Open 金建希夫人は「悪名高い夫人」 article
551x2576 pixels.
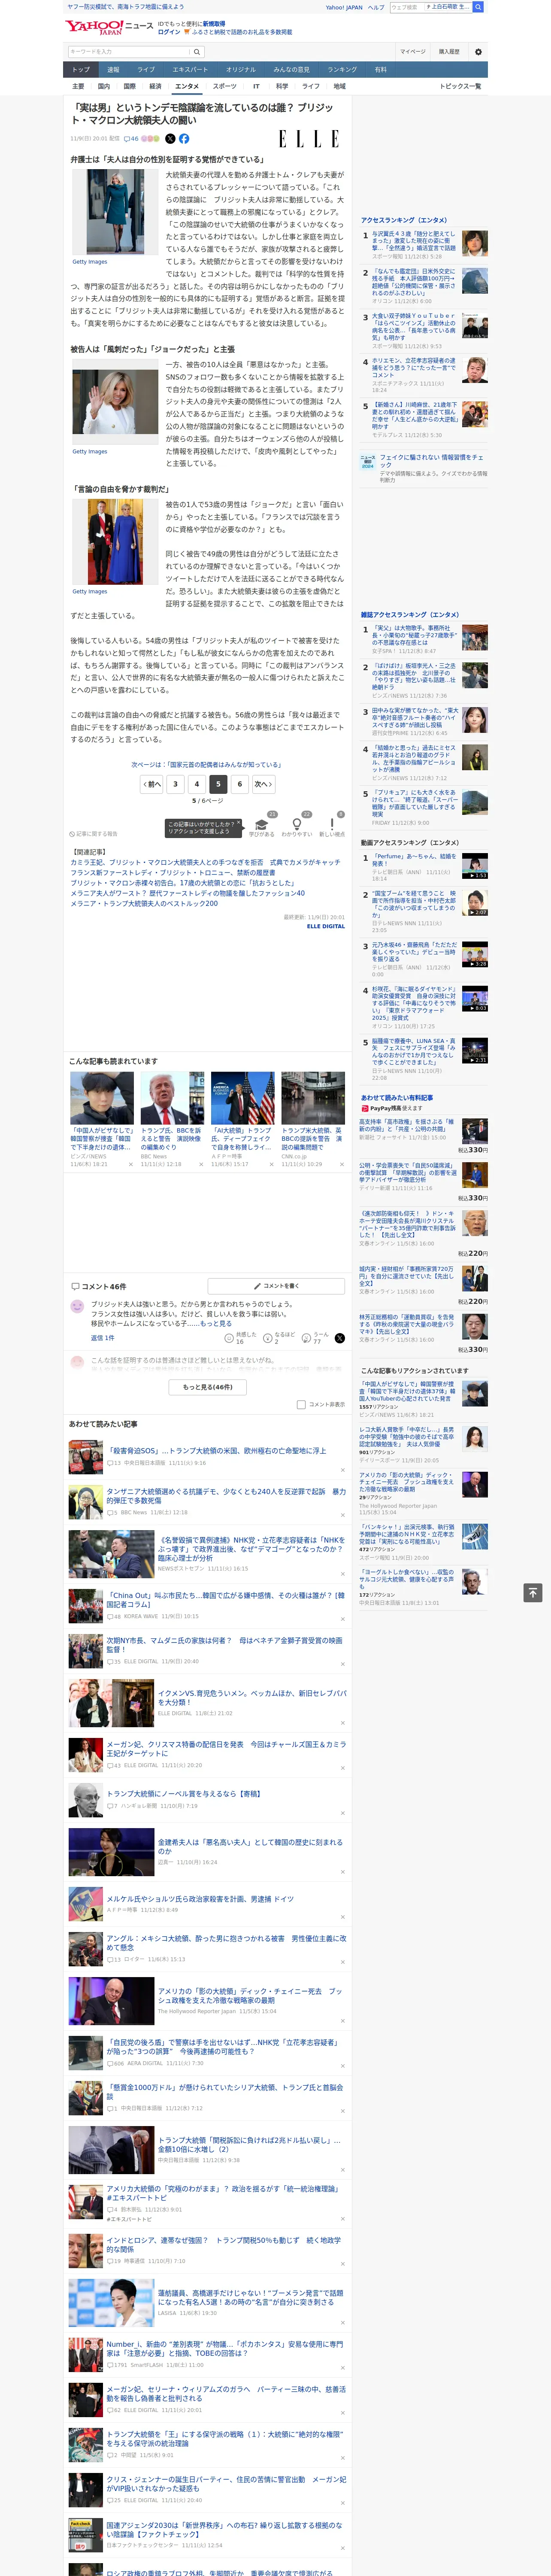click(250, 1846)
